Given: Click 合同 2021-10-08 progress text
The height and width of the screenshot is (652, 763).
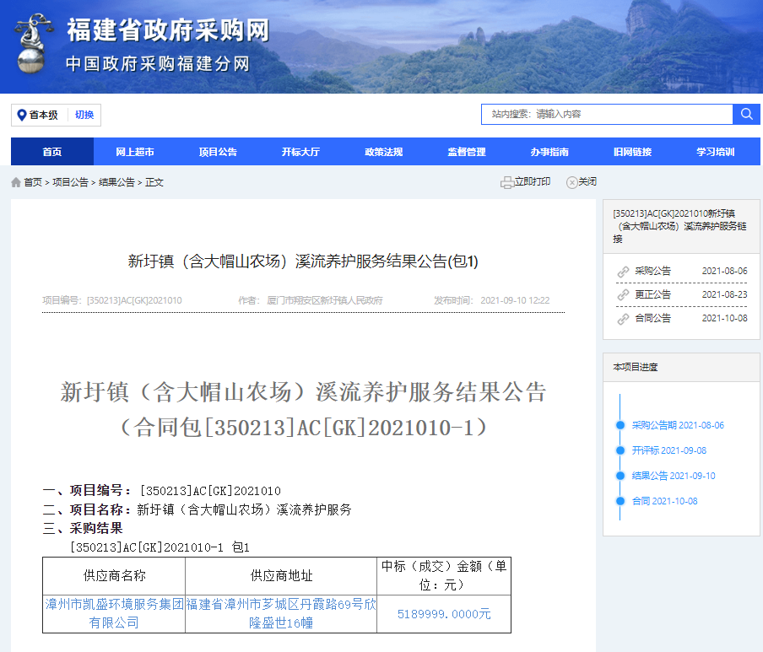Looking at the screenshot, I should point(665,501).
